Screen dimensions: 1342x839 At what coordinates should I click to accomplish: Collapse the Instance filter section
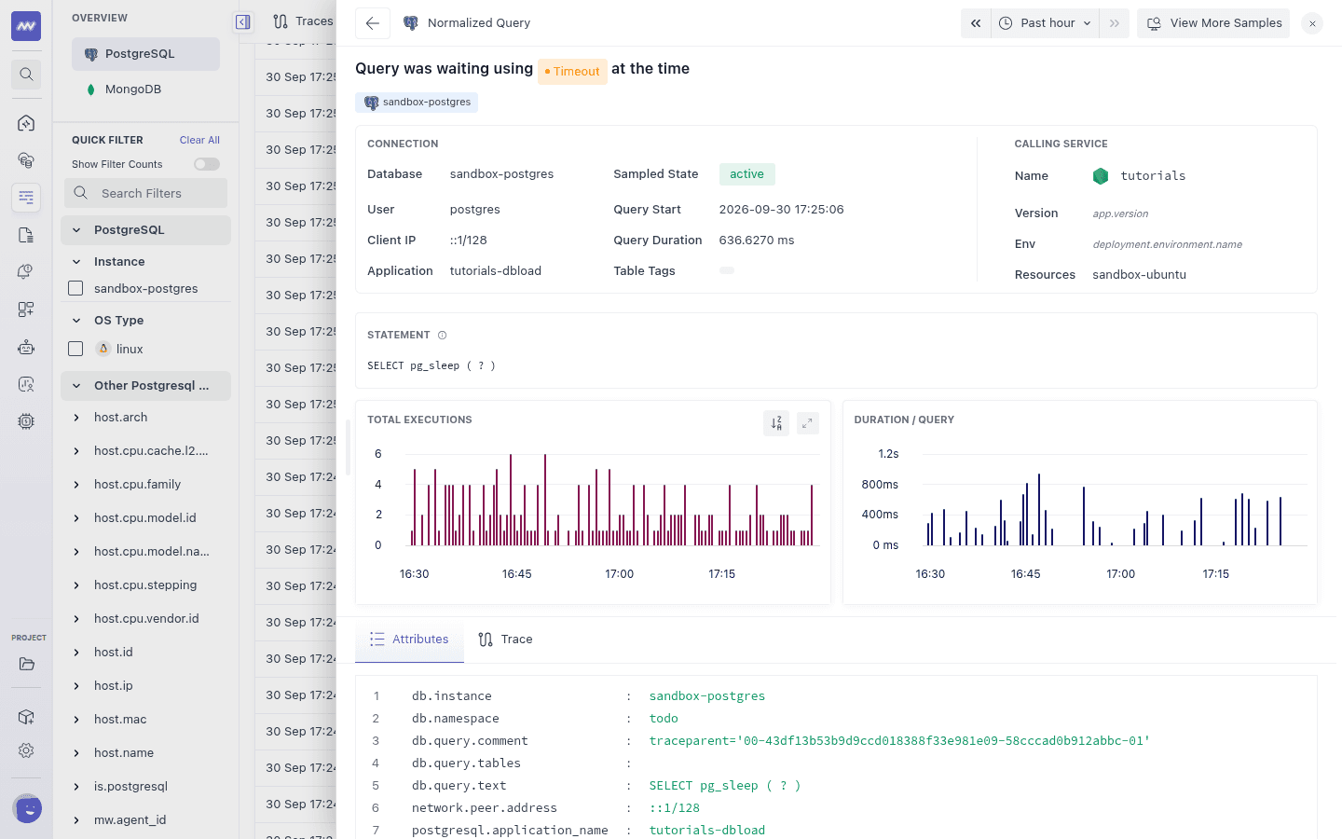tap(76, 262)
